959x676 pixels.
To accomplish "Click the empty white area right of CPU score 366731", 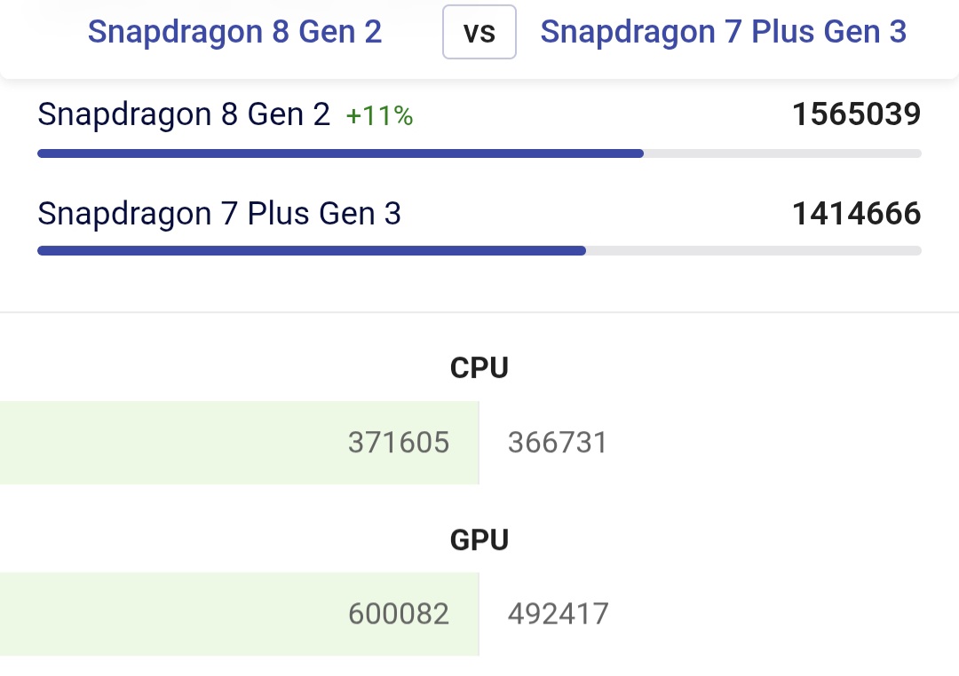I will click(781, 443).
